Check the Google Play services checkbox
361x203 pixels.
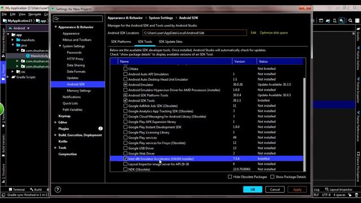125,138
